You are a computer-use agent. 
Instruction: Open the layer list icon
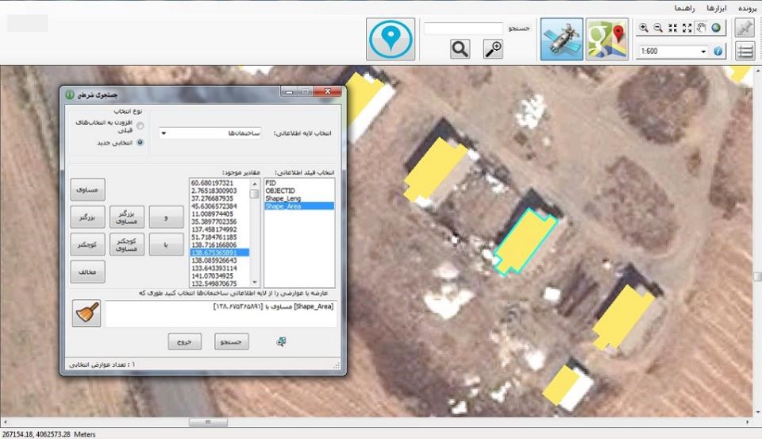[744, 51]
